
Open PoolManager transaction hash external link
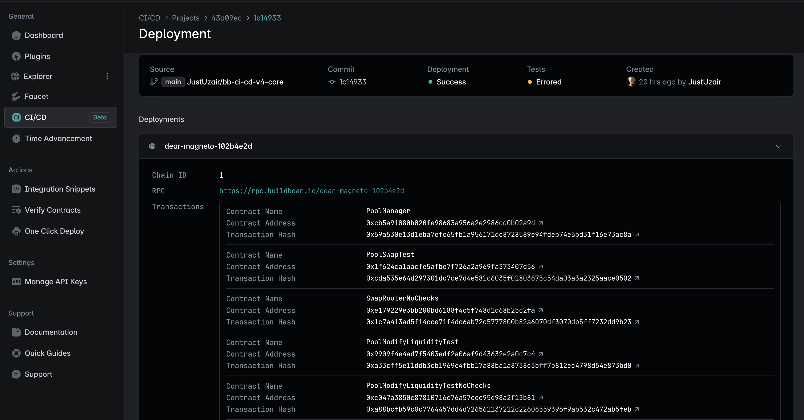(637, 234)
